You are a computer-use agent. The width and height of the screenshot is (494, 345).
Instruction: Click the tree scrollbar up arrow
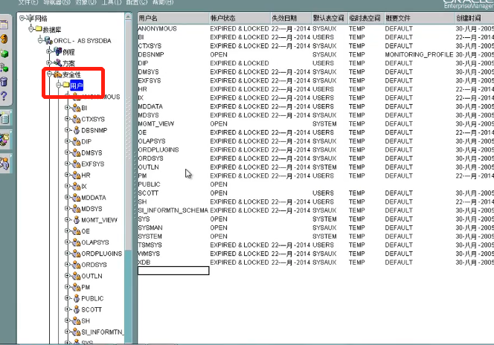(128, 16)
